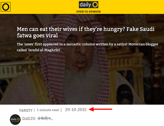This screenshot has width=164, height=126.
Task: Click the article headline about fake Saudi fatwa
Action: pos(85,32)
